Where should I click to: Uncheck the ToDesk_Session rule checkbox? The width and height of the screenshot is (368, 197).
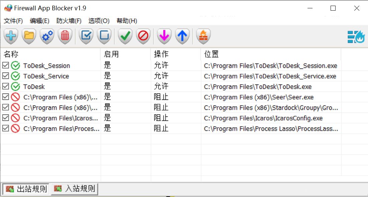[6, 65]
